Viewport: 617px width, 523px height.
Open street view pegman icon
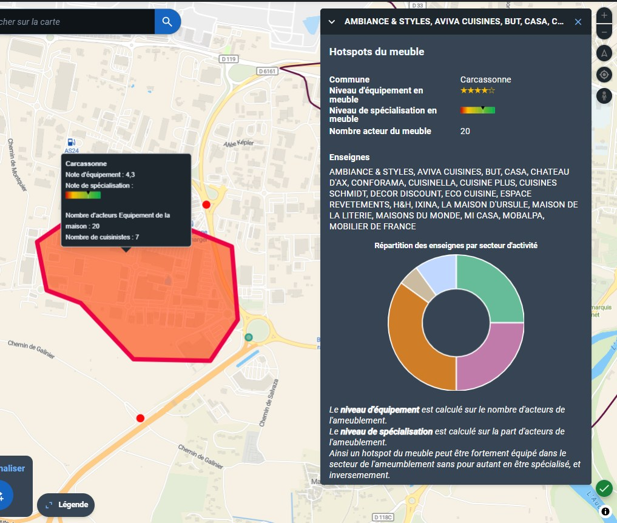click(604, 96)
